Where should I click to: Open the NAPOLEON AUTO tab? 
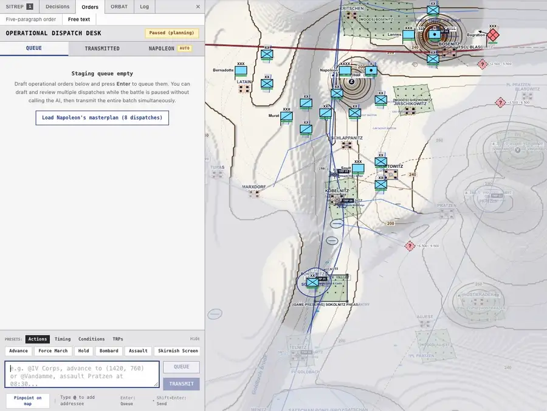pyautogui.click(x=170, y=49)
